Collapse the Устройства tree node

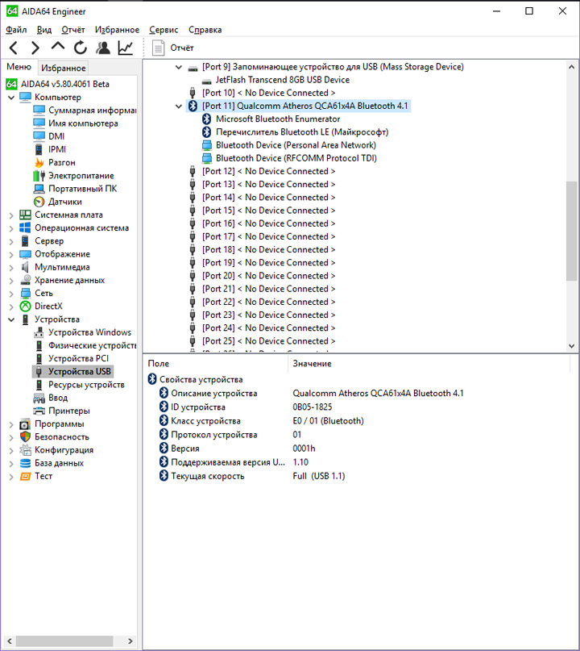point(11,319)
